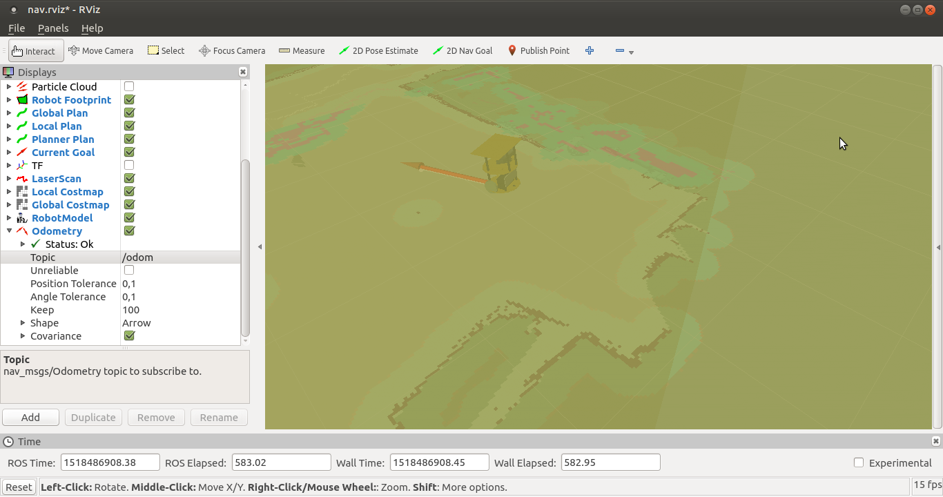This screenshot has height=497, width=943.
Task: Uncheck the Odometry Covariance option
Action: click(129, 335)
